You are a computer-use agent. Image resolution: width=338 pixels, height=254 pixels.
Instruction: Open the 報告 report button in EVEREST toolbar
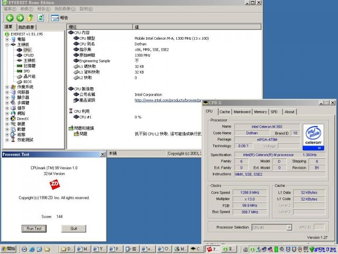pos(60,18)
